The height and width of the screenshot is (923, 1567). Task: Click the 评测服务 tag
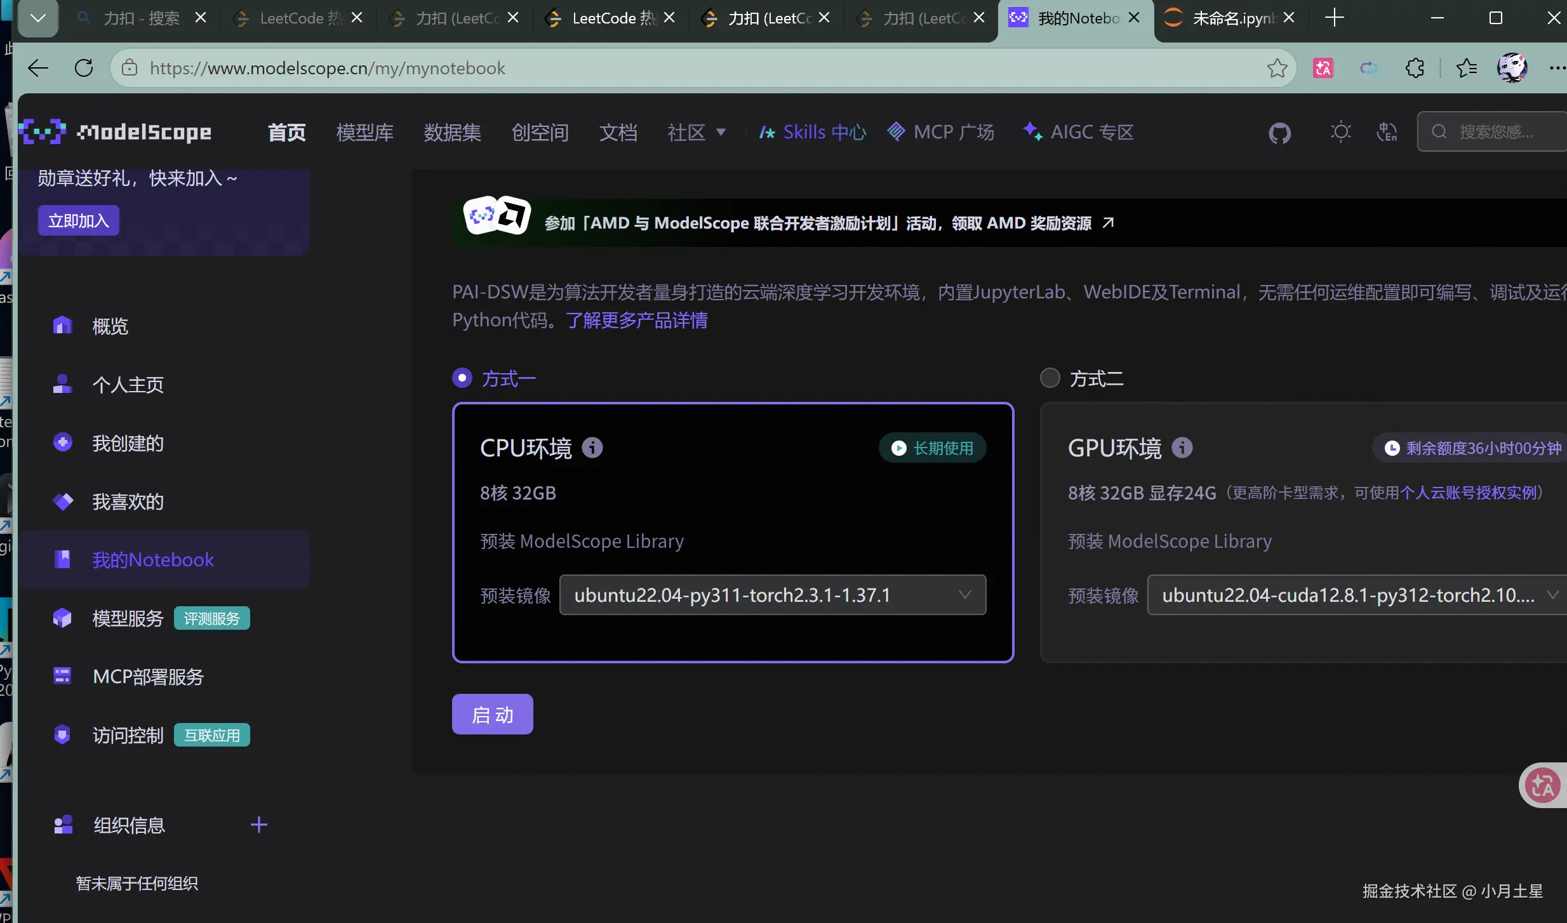212,618
